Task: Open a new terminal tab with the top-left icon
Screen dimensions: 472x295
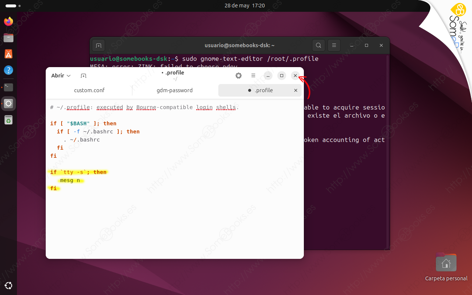Action: [x=98, y=45]
